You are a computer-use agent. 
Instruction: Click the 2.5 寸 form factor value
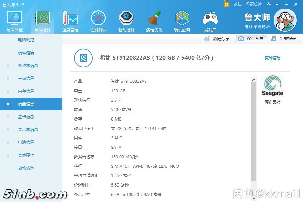click(x=116, y=100)
